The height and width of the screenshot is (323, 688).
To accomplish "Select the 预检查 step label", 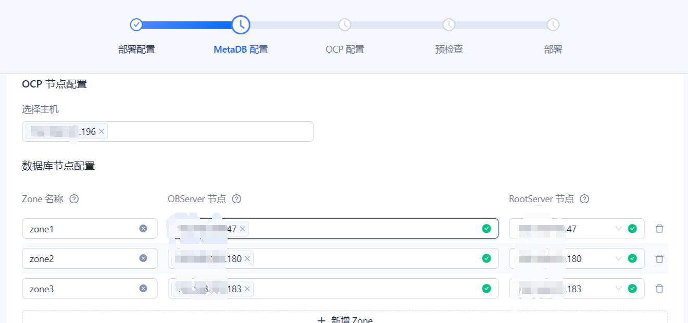I will (x=449, y=49).
